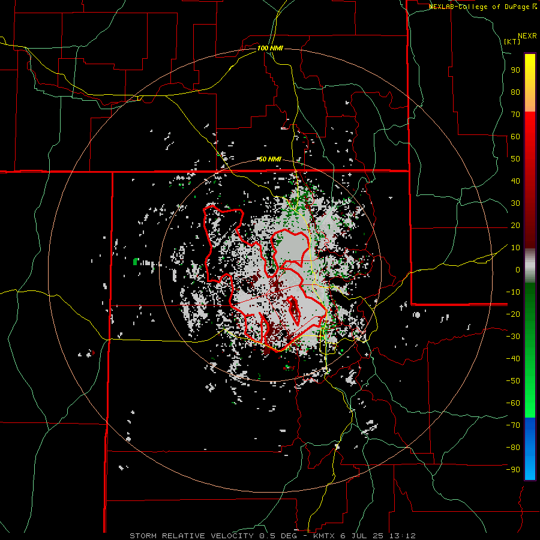Click the isolated bright green velocity patch
This screenshot has width=540, height=540.
(136, 262)
